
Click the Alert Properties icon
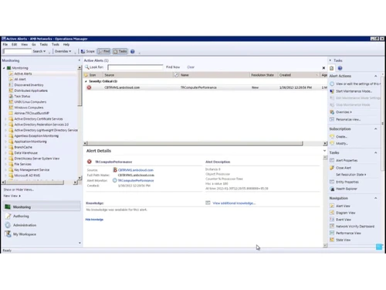(x=332, y=160)
